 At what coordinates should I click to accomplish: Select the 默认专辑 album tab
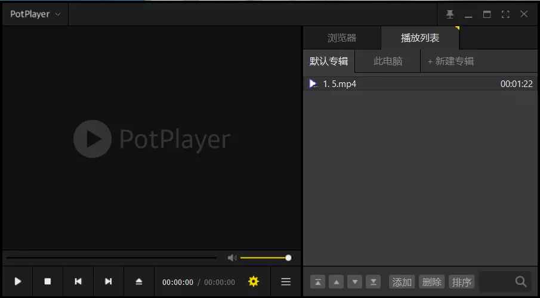[329, 61]
